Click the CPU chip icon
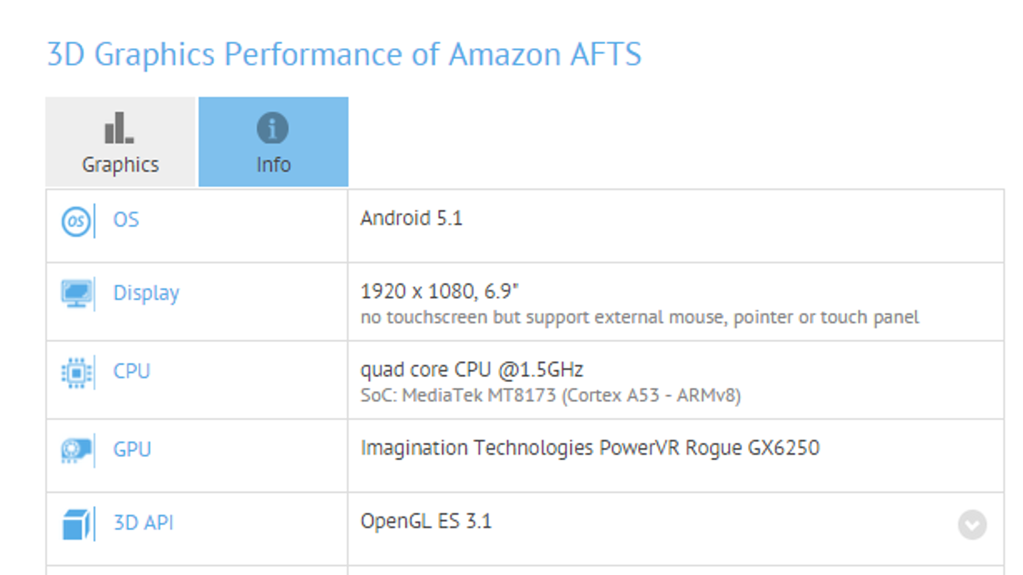The height and width of the screenshot is (575, 1023). click(x=77, y=372)
